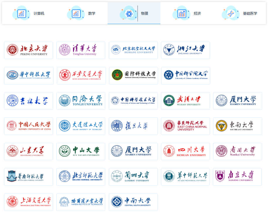This screenshot has height=213, width=268.
Task: Open Xiamen University card beside Sichuan University
Action: coord(133,152)
